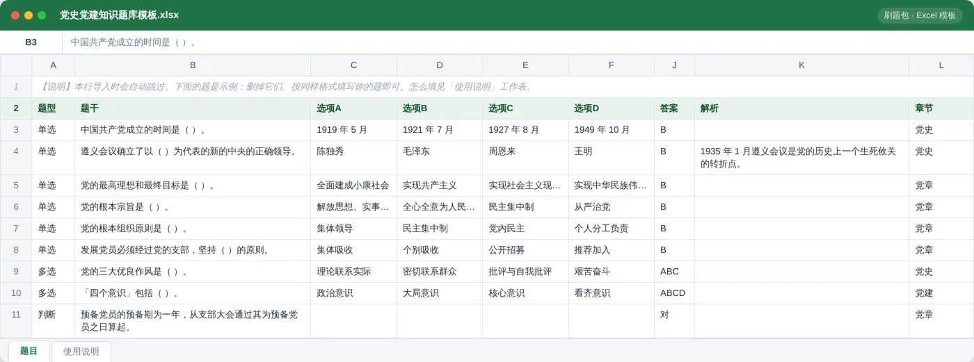Select cell 「四个意识」包括（ ）。
974x362 pixels.
pyautogui.click(x=193, y=293)
